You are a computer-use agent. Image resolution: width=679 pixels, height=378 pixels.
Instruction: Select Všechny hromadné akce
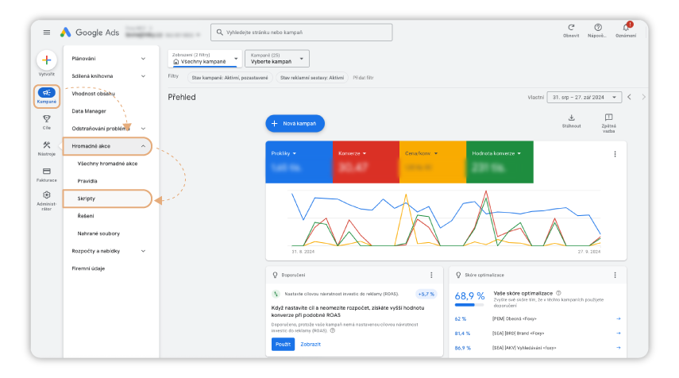(x=107, y=164)
